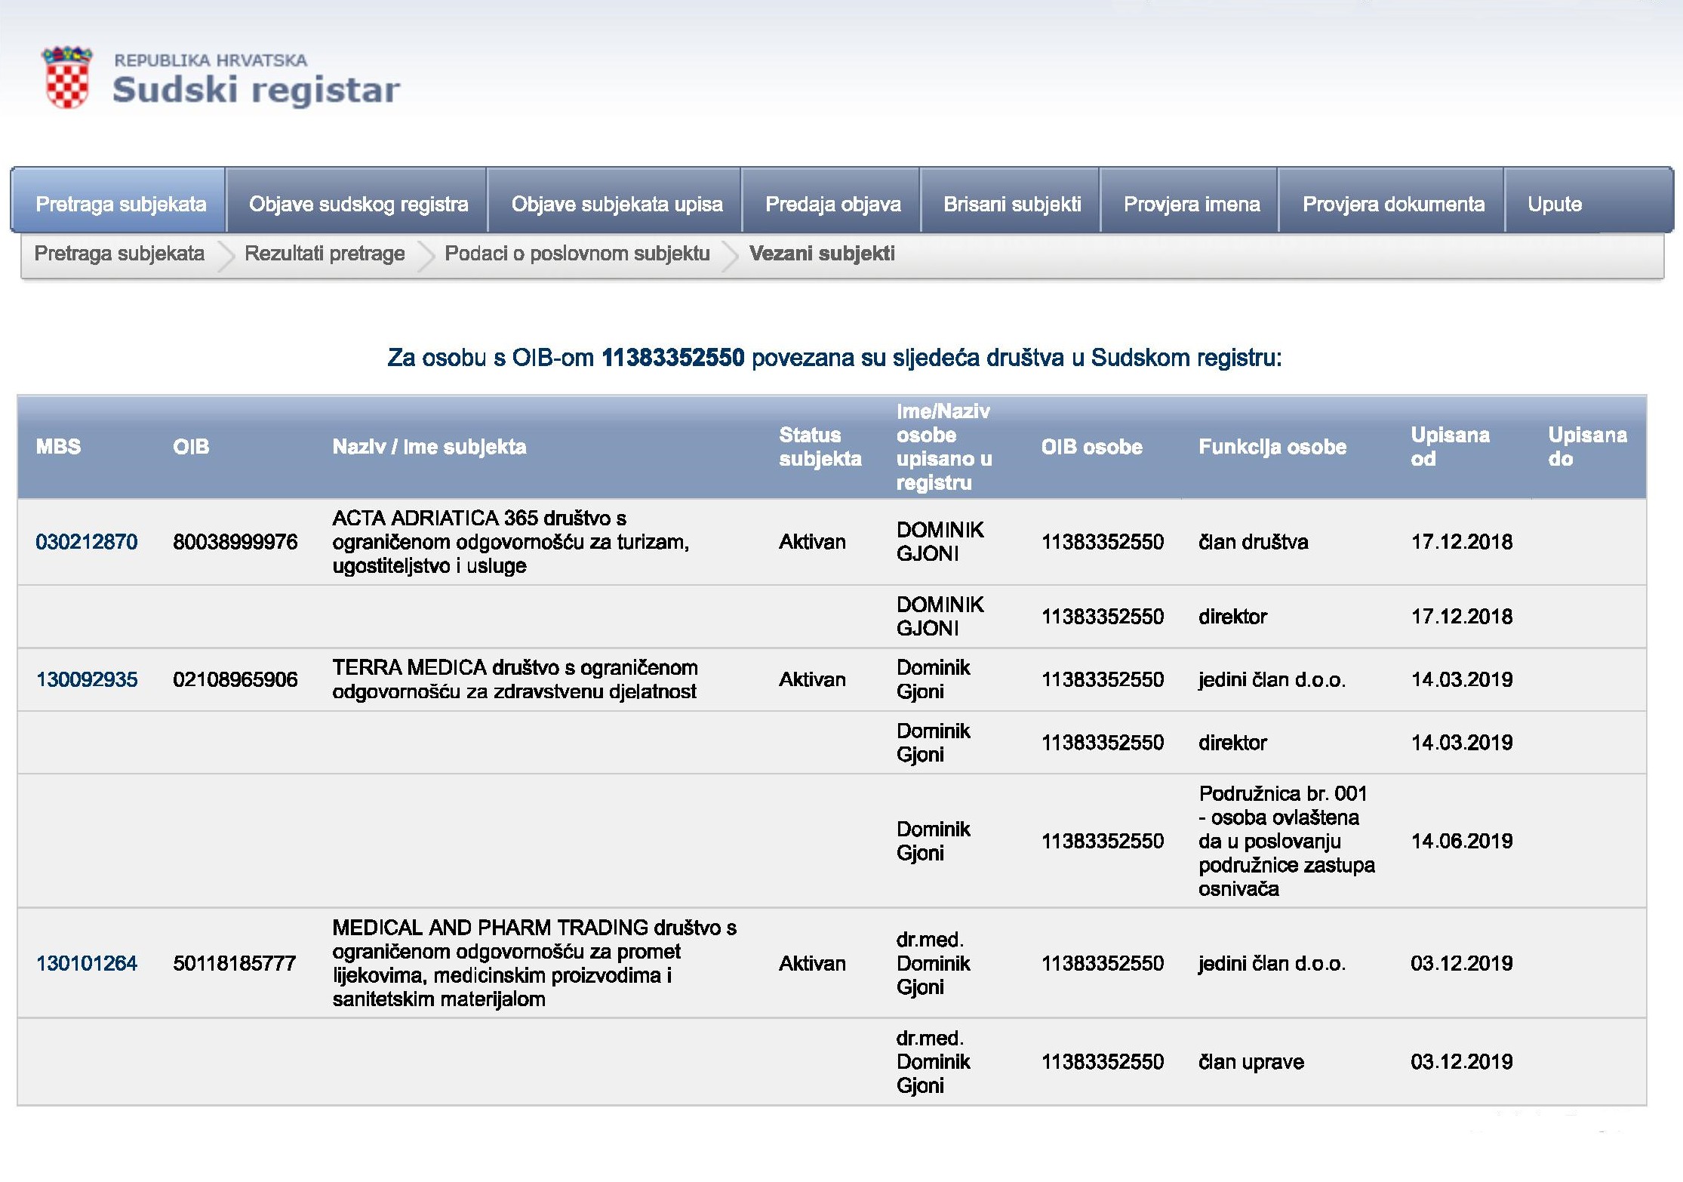Open the Predaja objava tab
The image size is (1683, 1182).
832,204
